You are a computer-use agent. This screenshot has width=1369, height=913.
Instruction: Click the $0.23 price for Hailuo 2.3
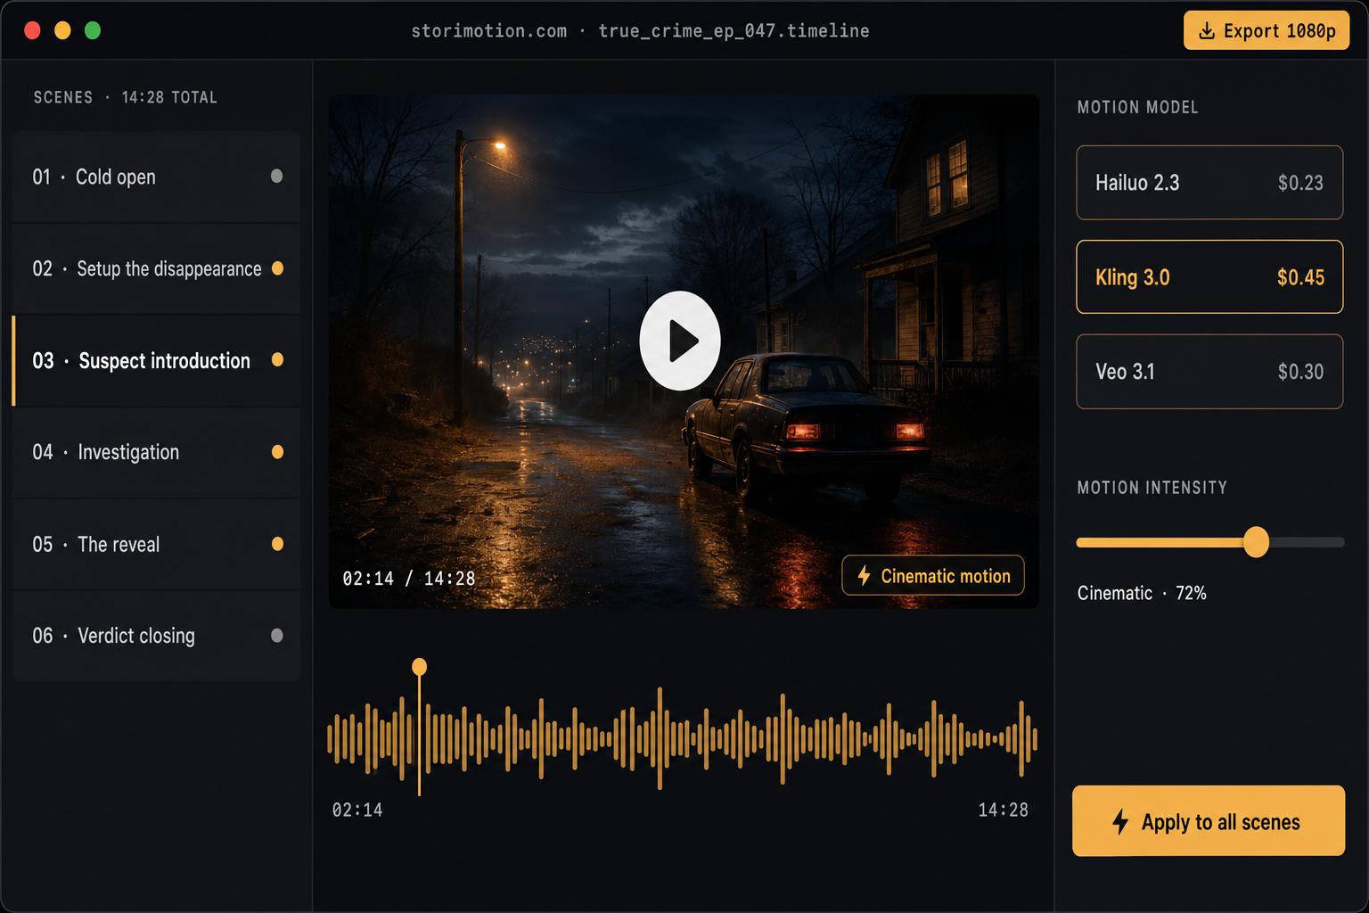[x=1300, y=183]
